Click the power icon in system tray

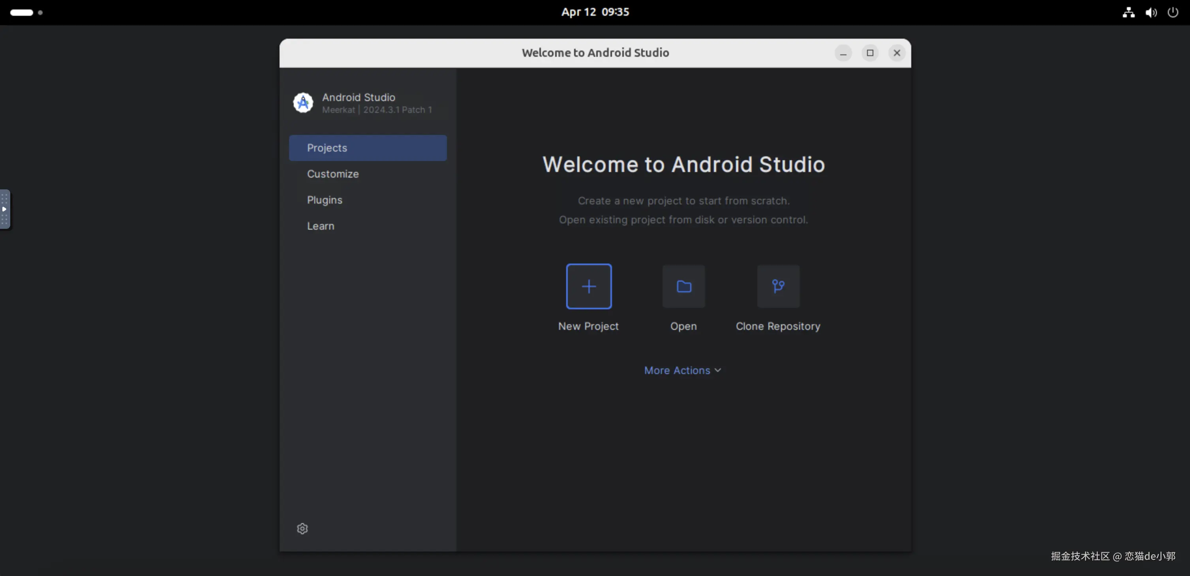tap(1173, 13)
